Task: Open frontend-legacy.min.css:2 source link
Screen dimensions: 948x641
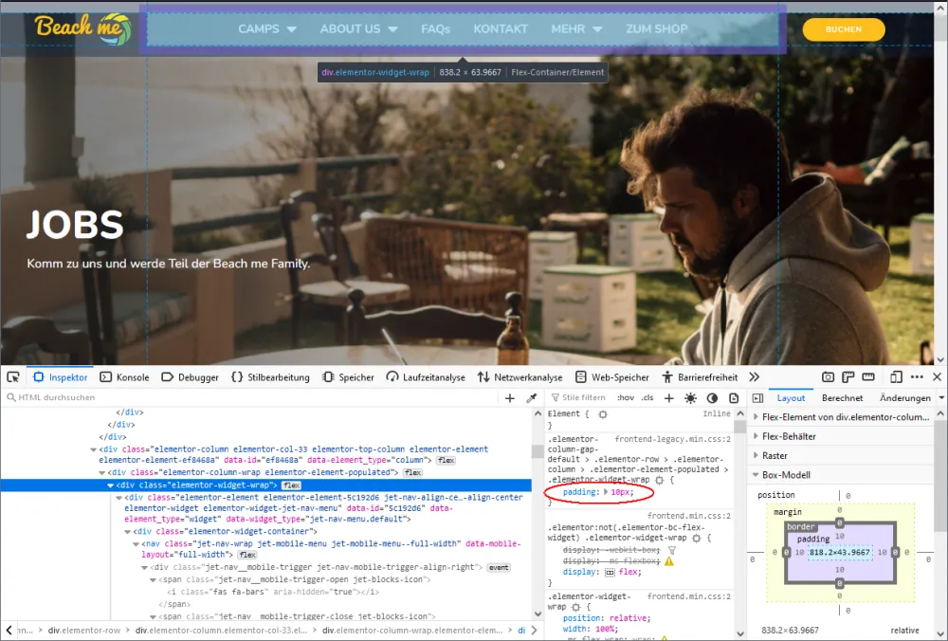Action: [673, 439]
